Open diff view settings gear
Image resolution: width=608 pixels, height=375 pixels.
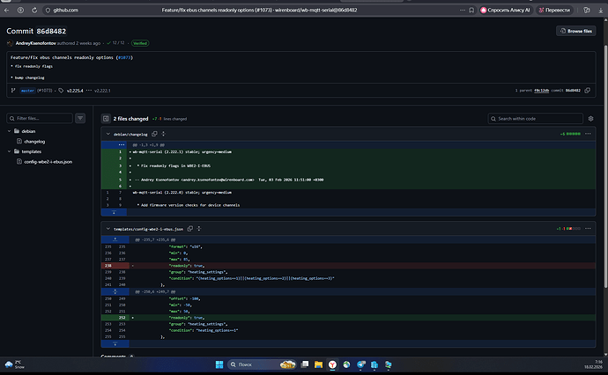(590, 119)
